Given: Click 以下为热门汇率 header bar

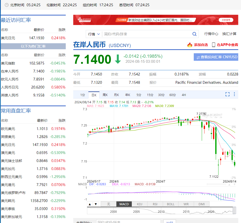Looking at the screenshot, I should coord(33,46).
